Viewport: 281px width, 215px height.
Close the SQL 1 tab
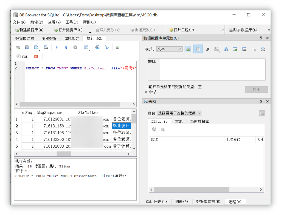click(x=36, y=56)
